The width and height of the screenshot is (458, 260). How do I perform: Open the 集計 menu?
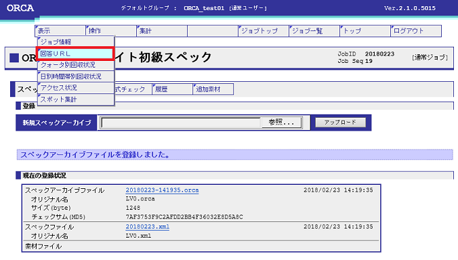(162, 30)
